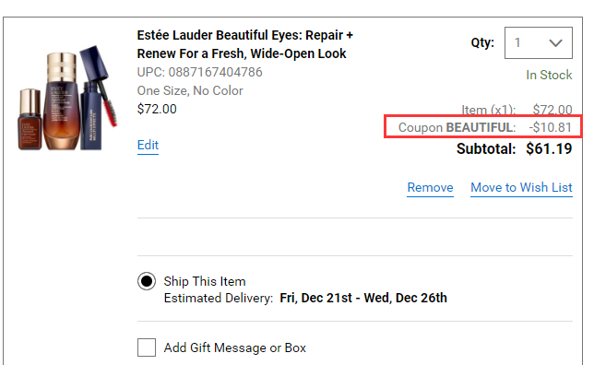The image size is (594, 365).
Task: Click the Coupon BEAUTIFUL discount line
Action: pos(485,127)
